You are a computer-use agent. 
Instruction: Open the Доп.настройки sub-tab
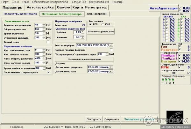(97, 14)
